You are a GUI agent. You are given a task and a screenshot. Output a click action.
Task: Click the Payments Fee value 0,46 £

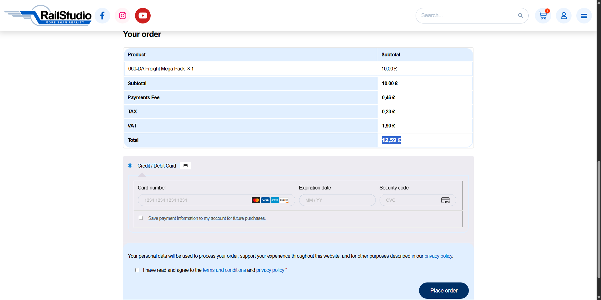pyautogui.click(x=388, y=97)
